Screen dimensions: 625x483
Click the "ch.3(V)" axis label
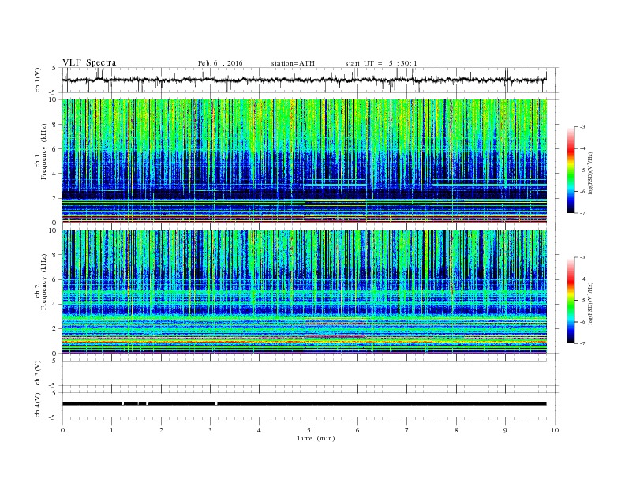pos(38,373)
